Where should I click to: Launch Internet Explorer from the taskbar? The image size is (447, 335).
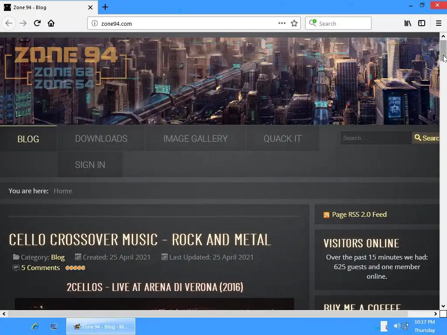(35, 326)
